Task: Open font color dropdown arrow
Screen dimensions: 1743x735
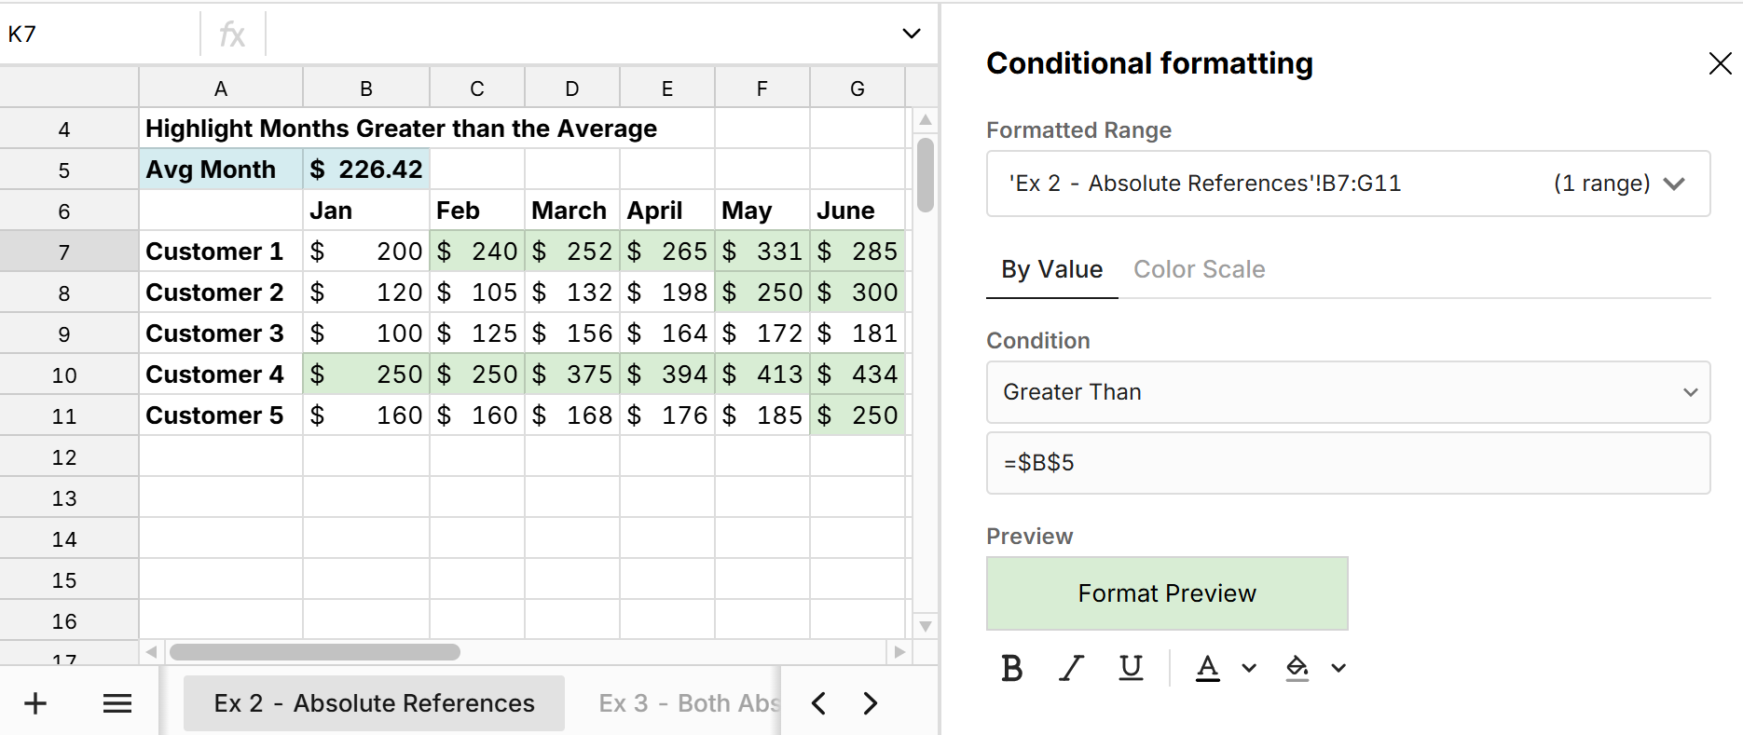Action: [1249, 668]
